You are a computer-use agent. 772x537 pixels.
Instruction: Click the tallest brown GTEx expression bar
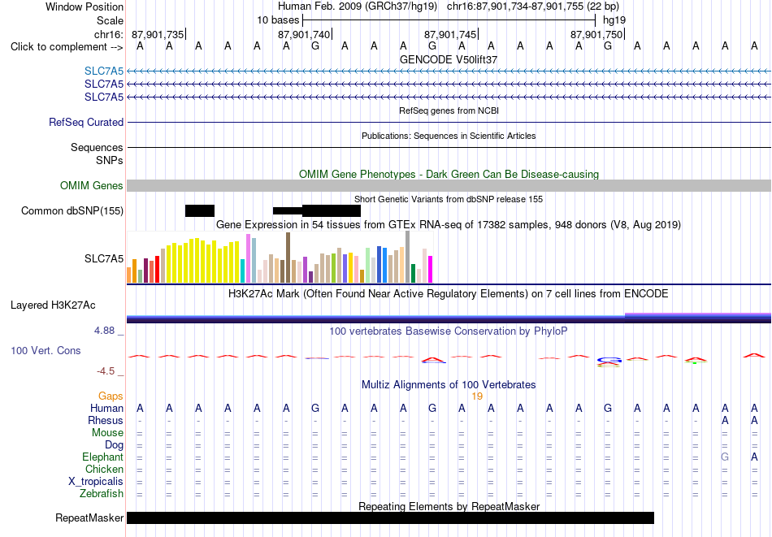288,258
